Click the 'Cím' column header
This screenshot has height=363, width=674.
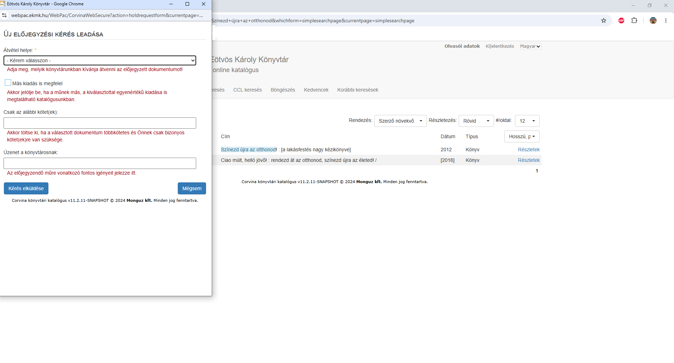click(x=225, y=136)
